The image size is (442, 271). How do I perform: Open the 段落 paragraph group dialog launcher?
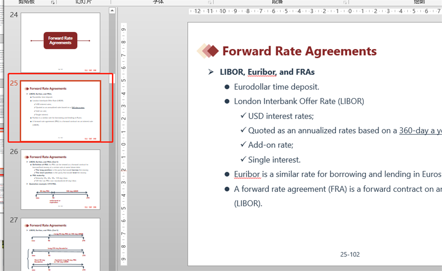point(345,2)
